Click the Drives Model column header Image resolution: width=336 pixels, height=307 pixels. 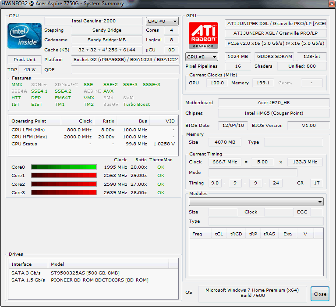click(108, 264)
